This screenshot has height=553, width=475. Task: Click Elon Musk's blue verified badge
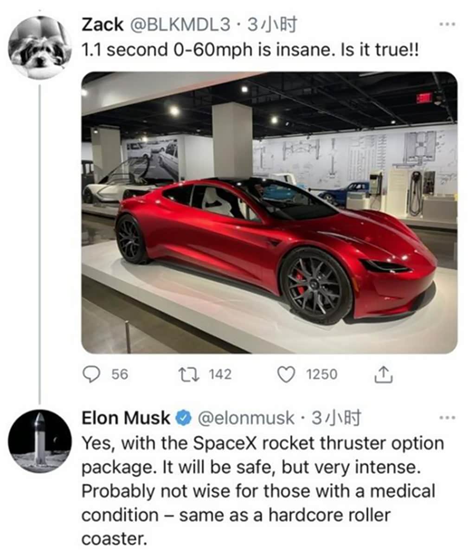coord(184,418)
